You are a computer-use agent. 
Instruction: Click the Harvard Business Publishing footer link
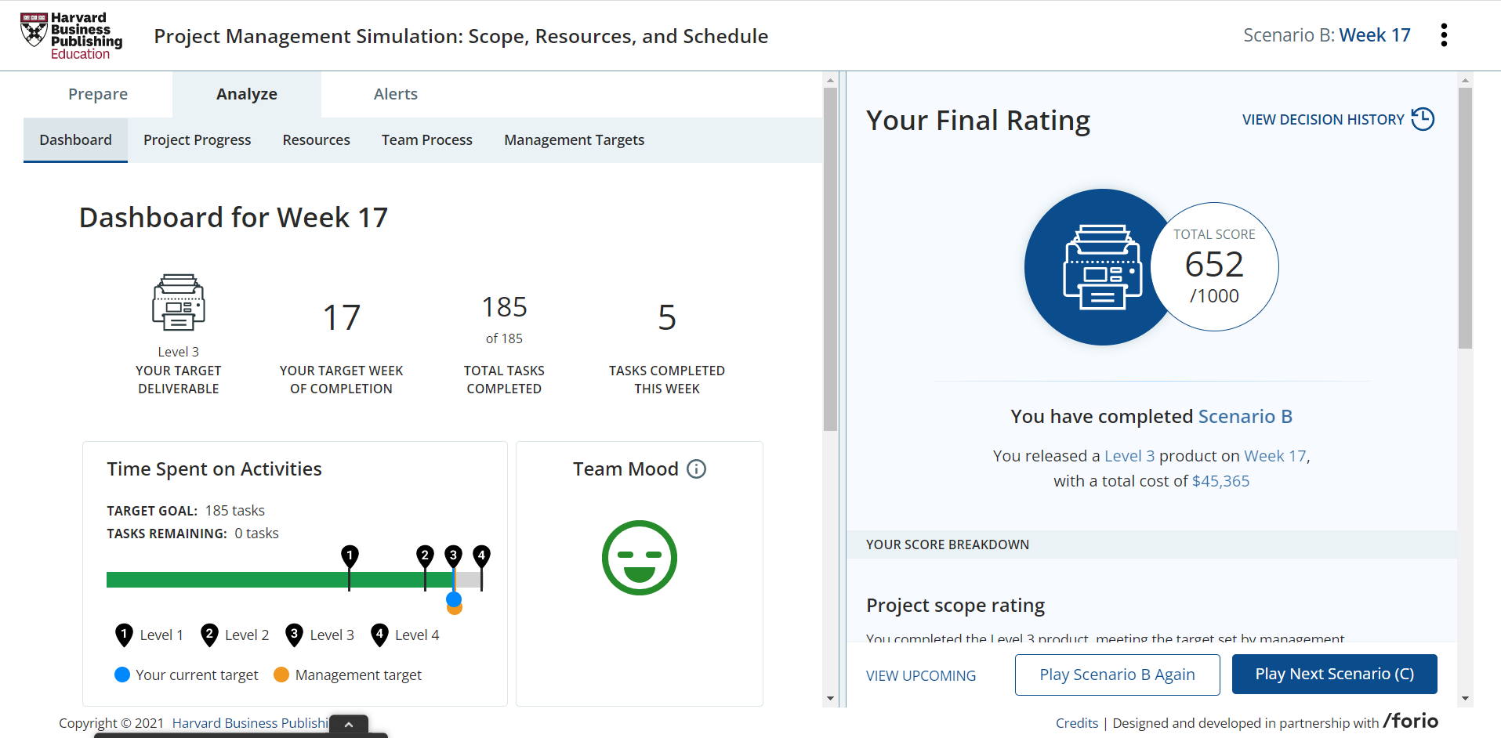pyautogui.click(x=251, y=723)
